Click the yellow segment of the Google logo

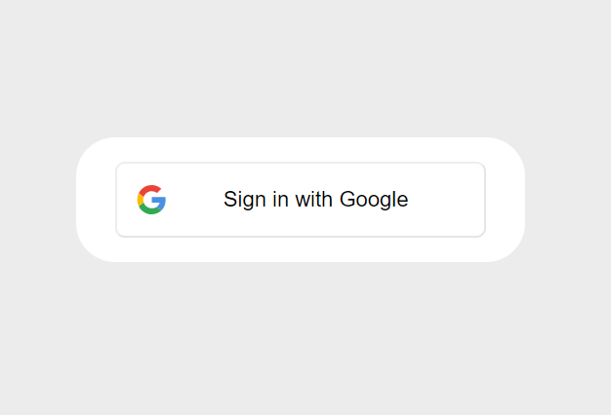[140, 200]
